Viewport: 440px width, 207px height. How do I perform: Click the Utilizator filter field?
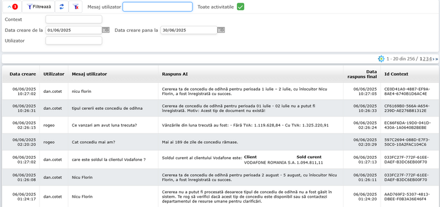tap(74, 41)
